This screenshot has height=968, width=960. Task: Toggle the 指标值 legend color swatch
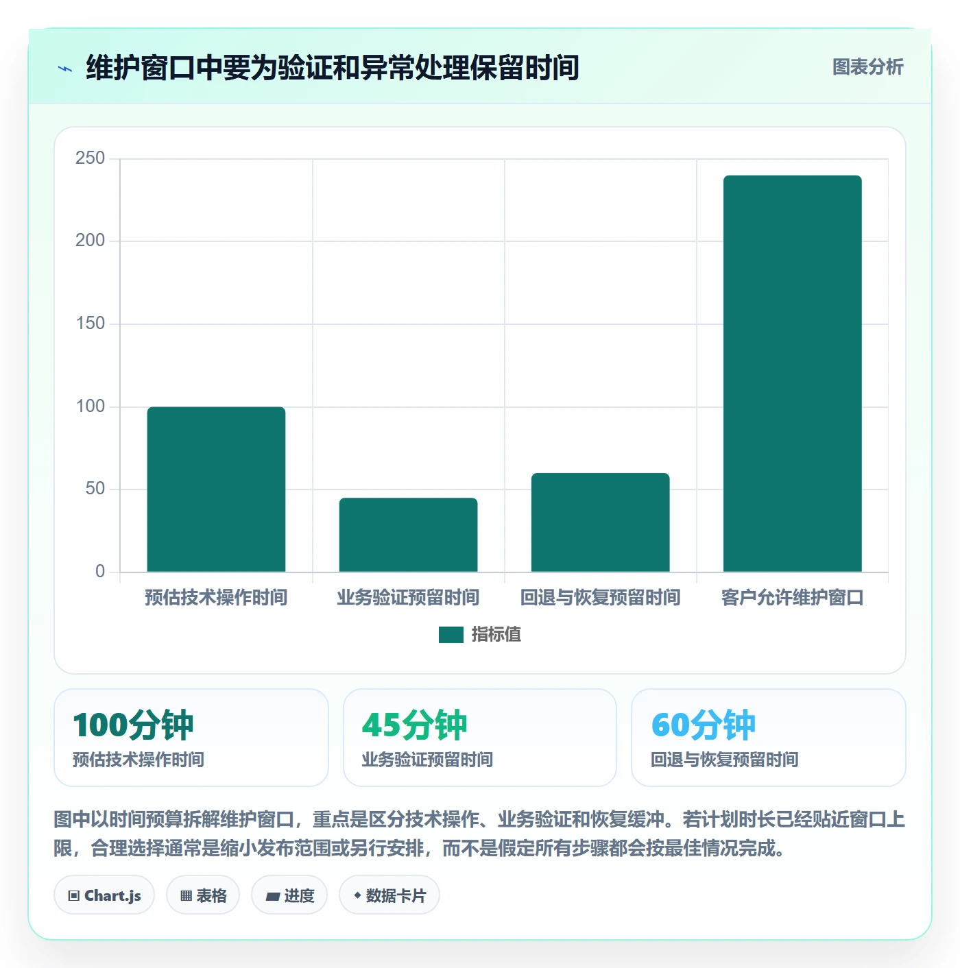point(451,635)
